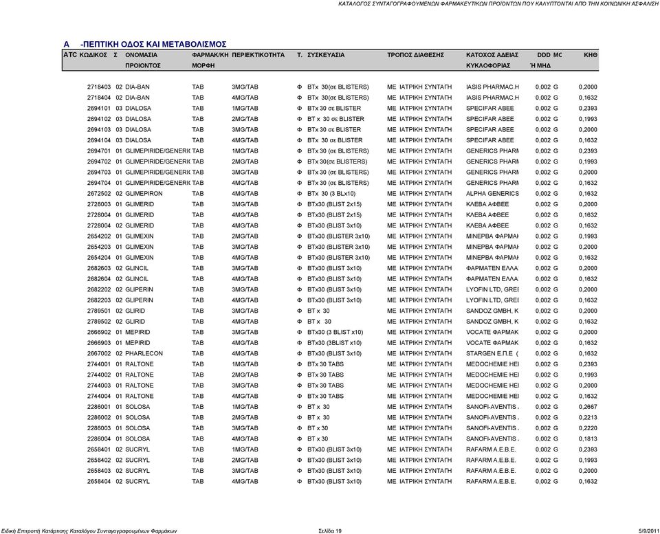Click code 2728003 GLIMERID row

point(99,204)
